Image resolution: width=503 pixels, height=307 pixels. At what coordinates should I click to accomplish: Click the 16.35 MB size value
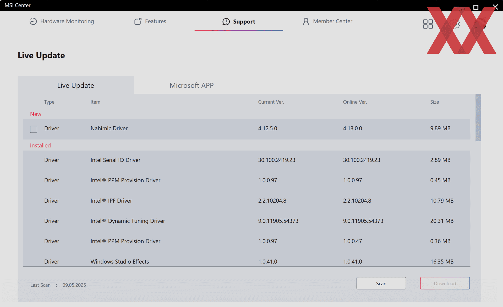[x=442, y=261]
